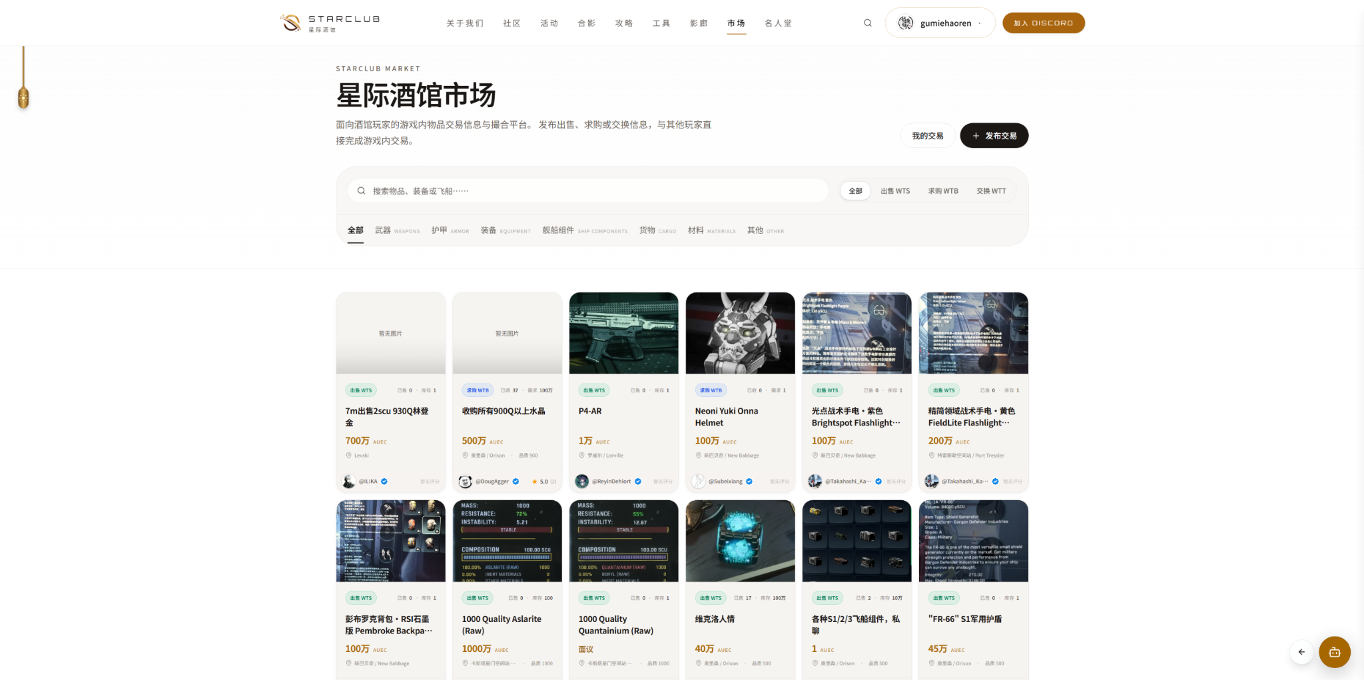This screenshot has width=1364, height=680.
Task: Select the 货物 Cargo category tab
Action: [657, 230]
